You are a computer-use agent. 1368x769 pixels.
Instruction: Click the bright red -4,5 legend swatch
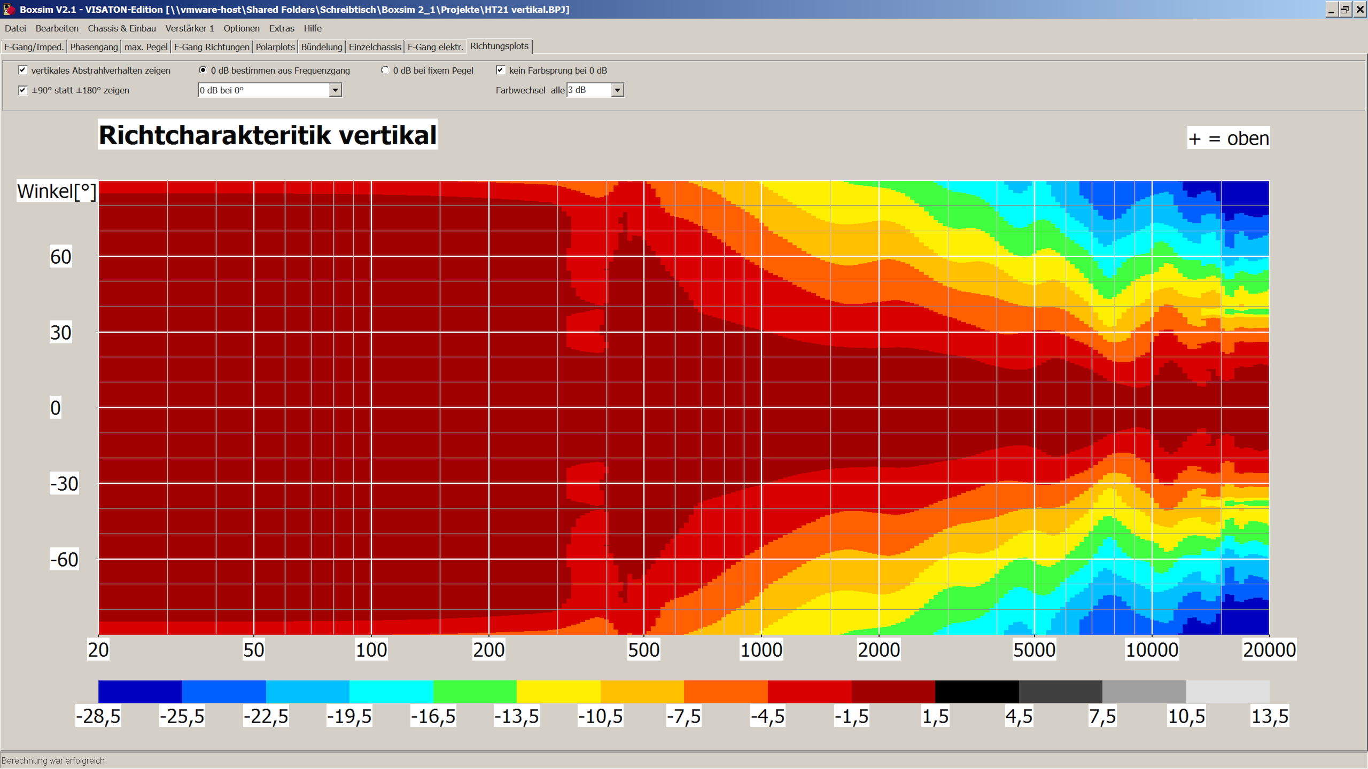click(810, 692)
